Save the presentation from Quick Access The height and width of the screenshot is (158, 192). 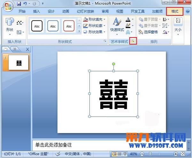pyautogui.click(x=19, y=4)
